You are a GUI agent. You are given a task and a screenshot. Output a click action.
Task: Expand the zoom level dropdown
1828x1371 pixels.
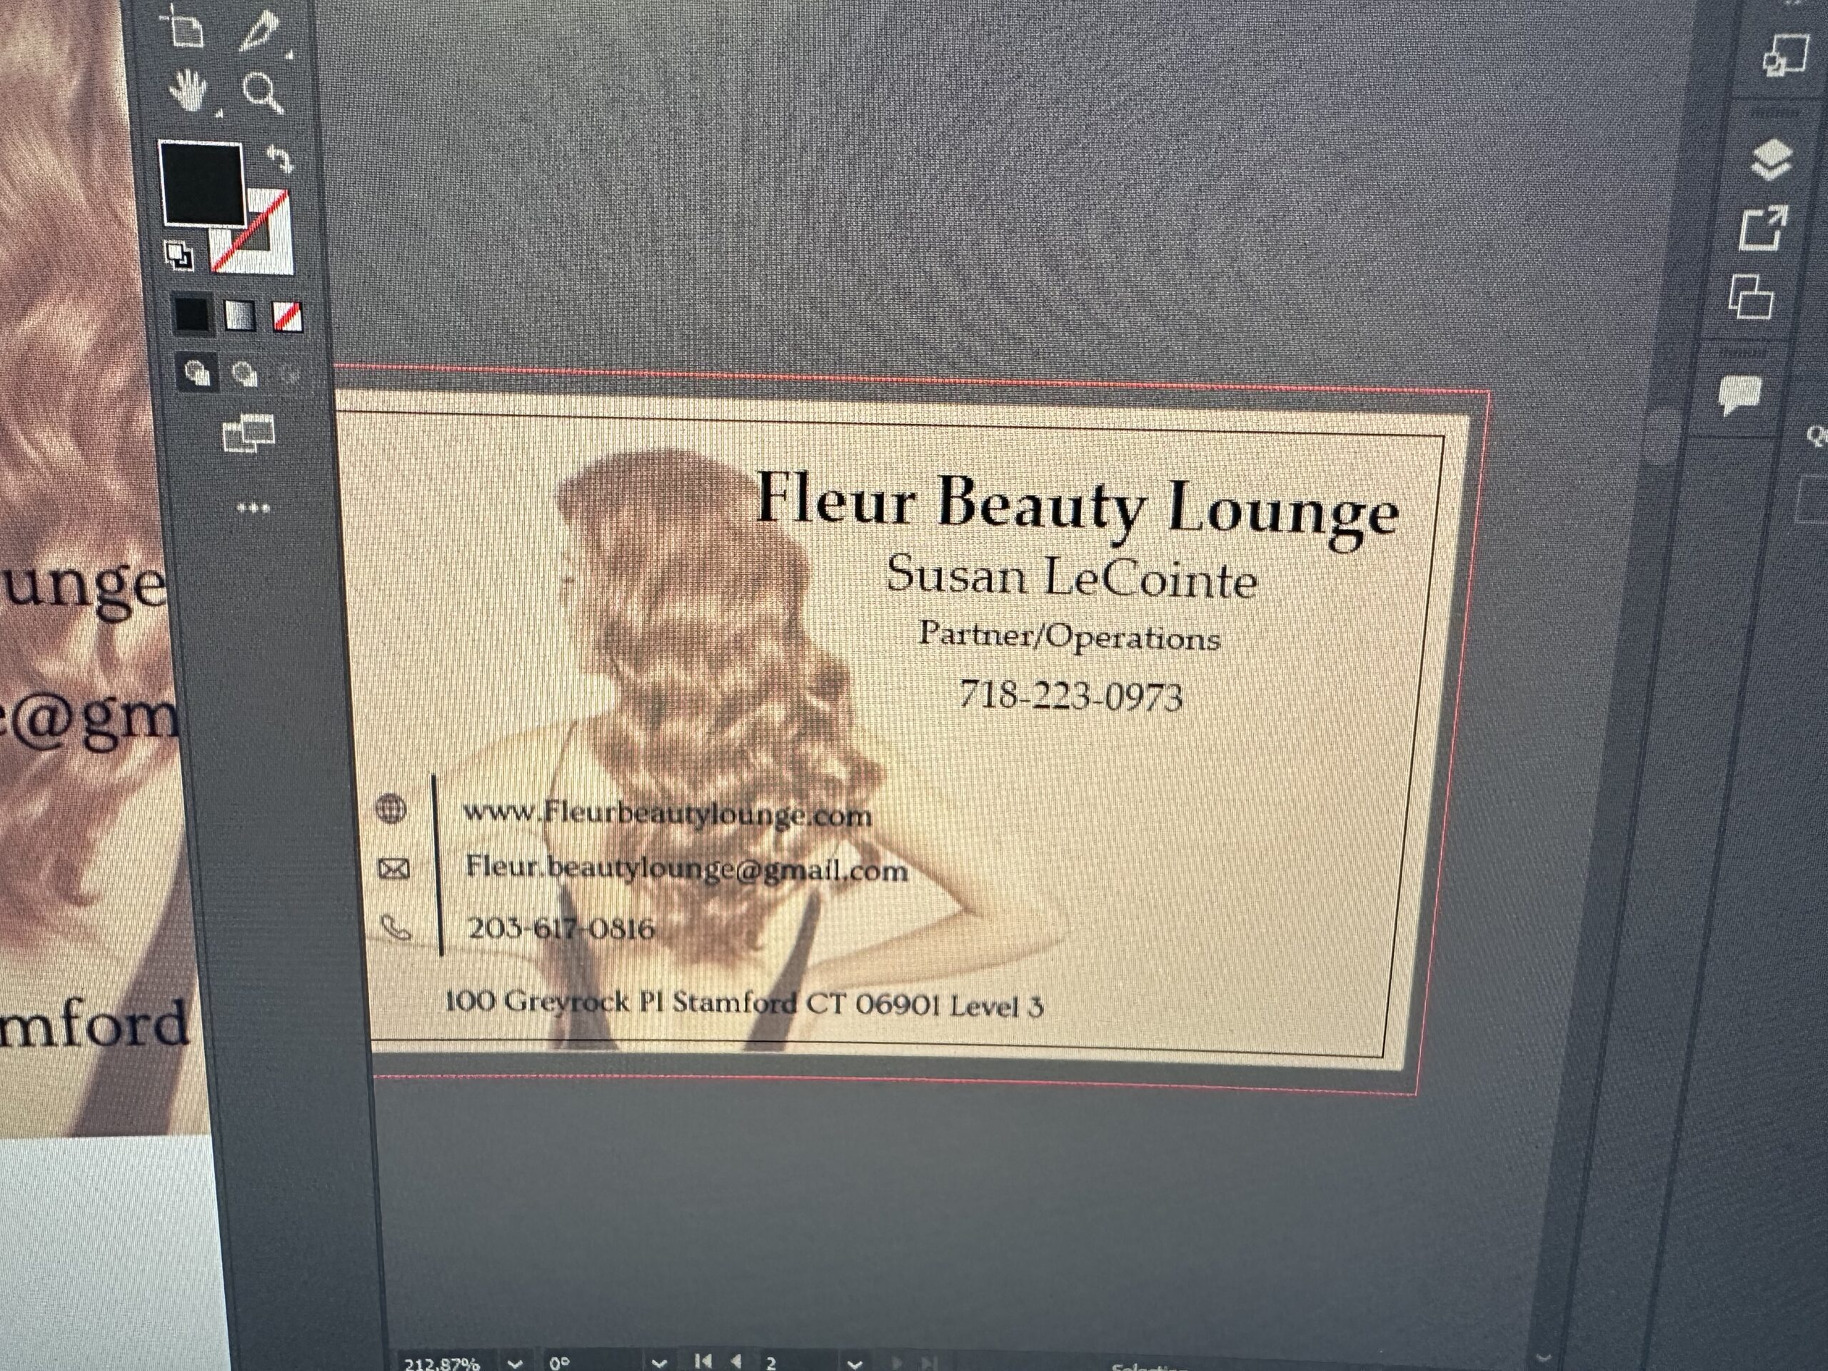pyautogui.click(x=515, y=1362)
